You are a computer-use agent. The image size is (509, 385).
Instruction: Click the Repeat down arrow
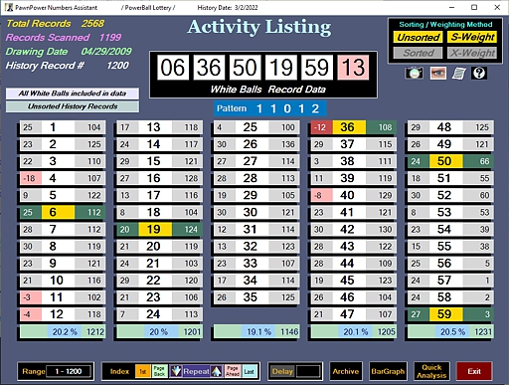tap(176, 371)
